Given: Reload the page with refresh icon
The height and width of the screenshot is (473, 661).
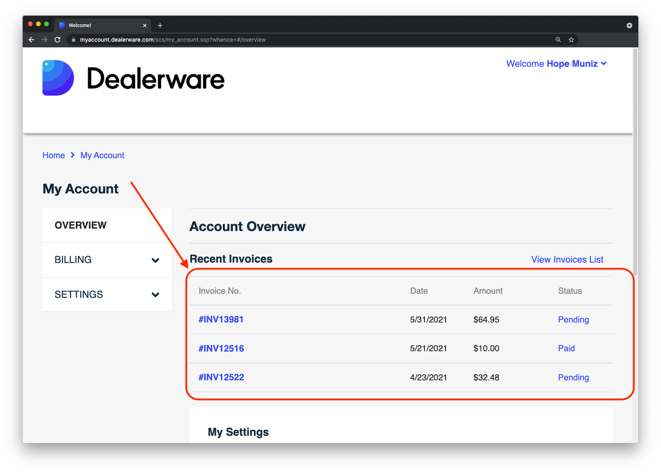Looking at the screenshot, I should 57,40.
